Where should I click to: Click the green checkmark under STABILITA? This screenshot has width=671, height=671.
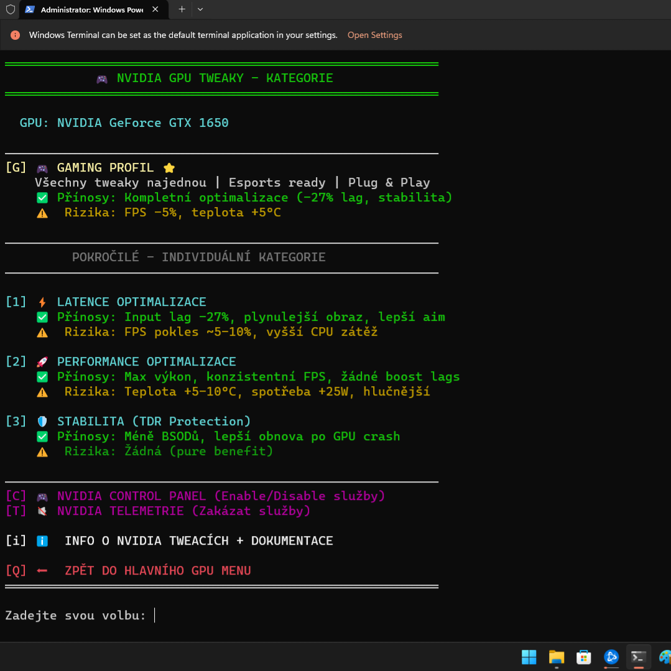(x=42, y=437)
